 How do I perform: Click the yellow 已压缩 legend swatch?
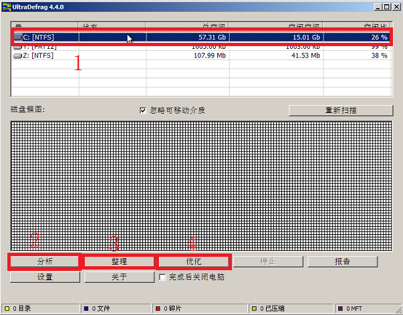pos(254,308)
